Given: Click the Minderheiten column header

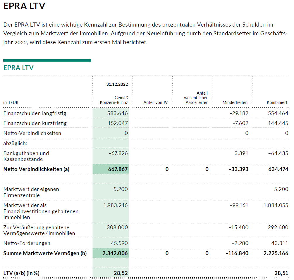Looking at the screenshot, I should pyautogui.click(x=235, y=102).
